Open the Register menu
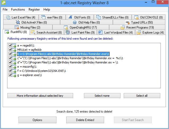This screenshot has height=129, width=169. (x=34, y=10)
